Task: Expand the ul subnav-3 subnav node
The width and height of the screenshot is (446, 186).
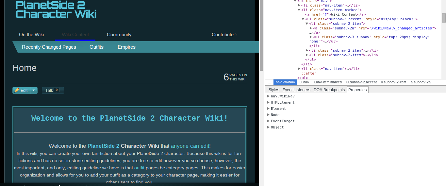Action: (x=311, y=37)
